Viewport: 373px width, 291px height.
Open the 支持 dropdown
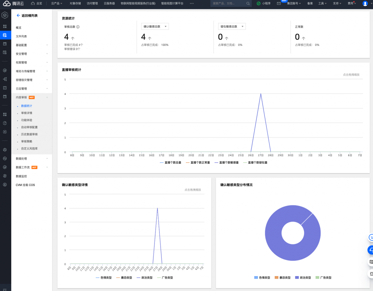[x=337, y=3]
